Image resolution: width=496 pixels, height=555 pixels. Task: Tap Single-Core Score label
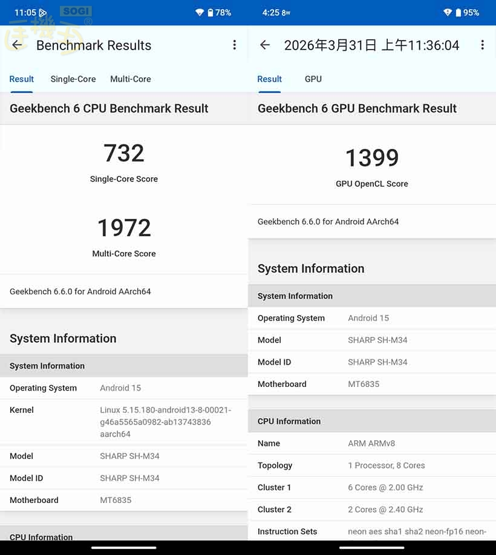124,179
